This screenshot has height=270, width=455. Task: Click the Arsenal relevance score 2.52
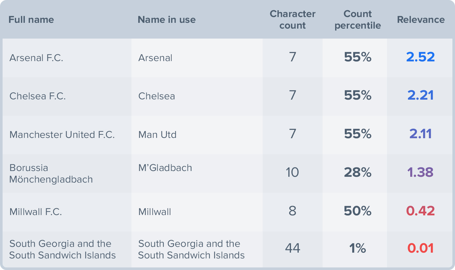pos(421,57)
